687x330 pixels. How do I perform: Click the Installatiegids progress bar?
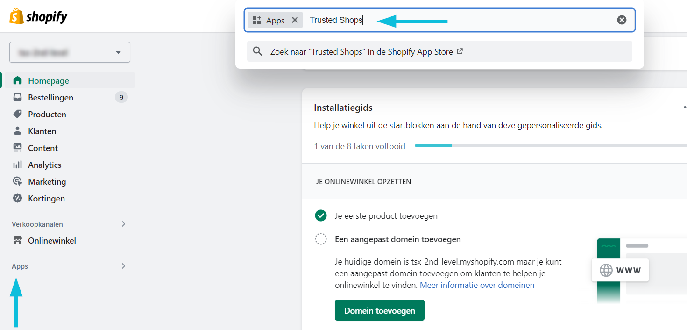551,146
